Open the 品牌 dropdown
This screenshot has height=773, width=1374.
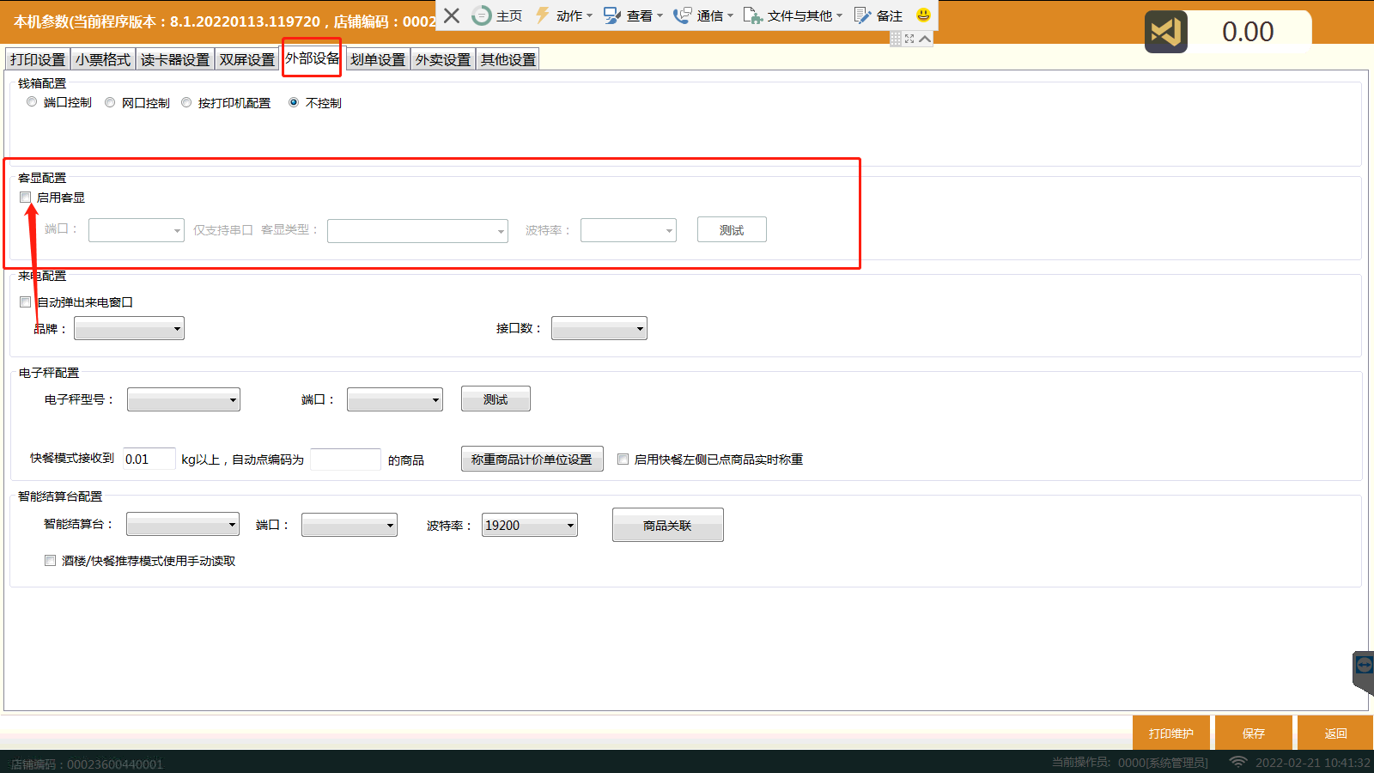click(130, 328)
